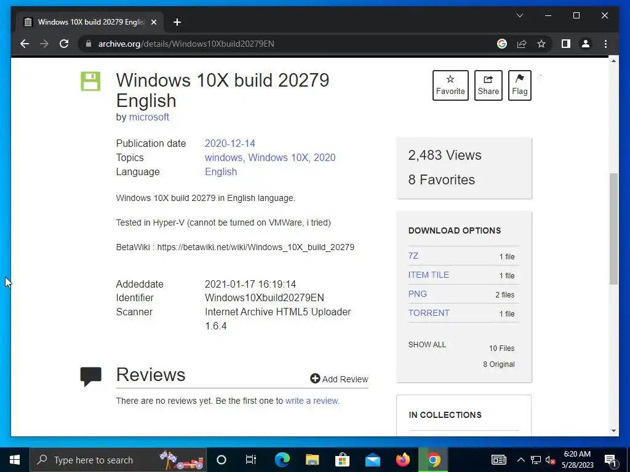The width and height of the screenshot is (630, 472).
Task: Open News and interests taskbar icon
Action: [x=498, y=460]
